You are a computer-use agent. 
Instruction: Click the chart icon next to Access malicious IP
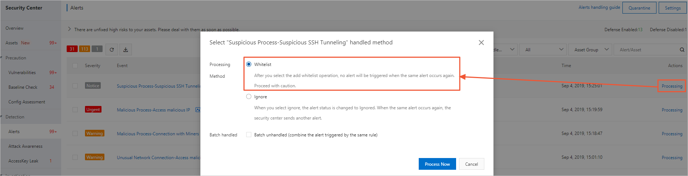click(198, 110)
